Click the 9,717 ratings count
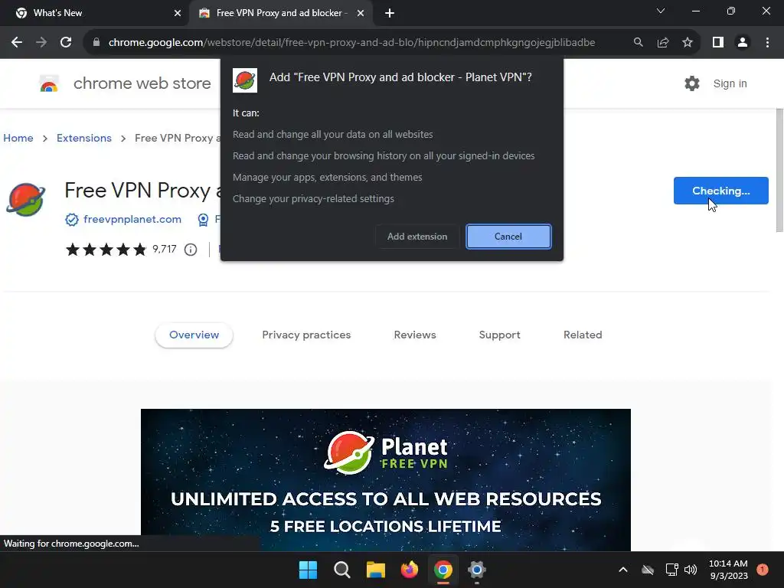This screenshot has width=784, height=588. [x=165, y=249]
